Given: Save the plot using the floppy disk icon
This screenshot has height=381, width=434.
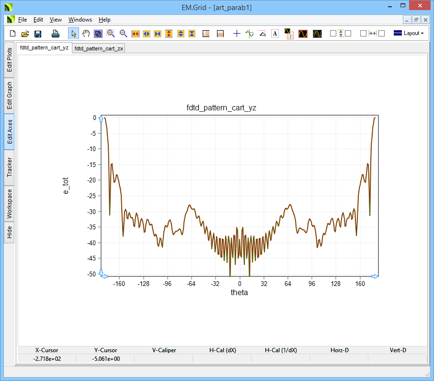Looking at the screenshot, I should pos(38,34).
